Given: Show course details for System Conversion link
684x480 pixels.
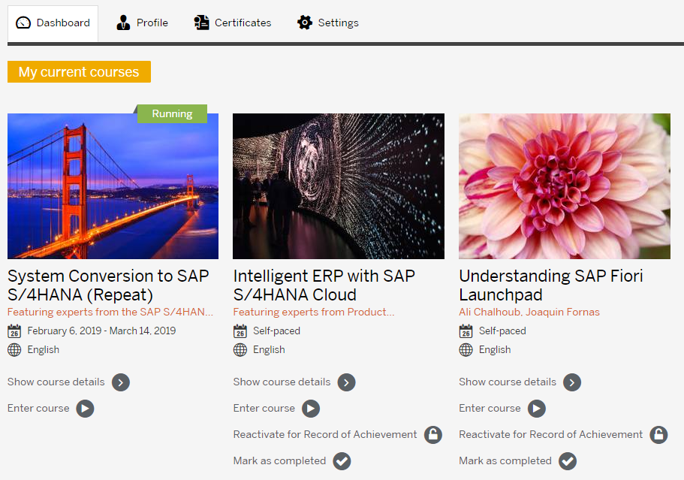Looking at the screenshot, I should (x=56, y=382).
